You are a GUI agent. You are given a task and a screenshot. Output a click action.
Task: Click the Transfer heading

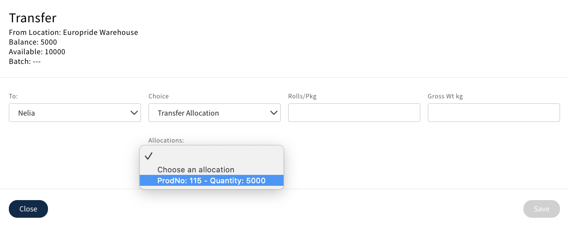pos(33,18)
